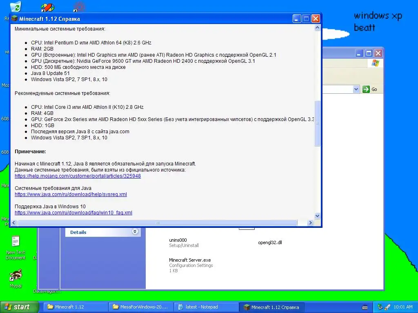Open the java.com win10_faq.xml link
Screen dimensions: 418x313
click(x=73, y=213)
